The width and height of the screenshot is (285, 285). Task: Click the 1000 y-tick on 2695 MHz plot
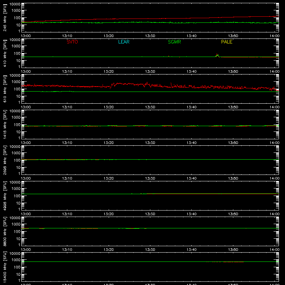[x=16, y=153]
